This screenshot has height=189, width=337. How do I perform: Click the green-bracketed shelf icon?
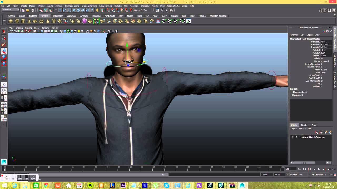tap(96, 21)
